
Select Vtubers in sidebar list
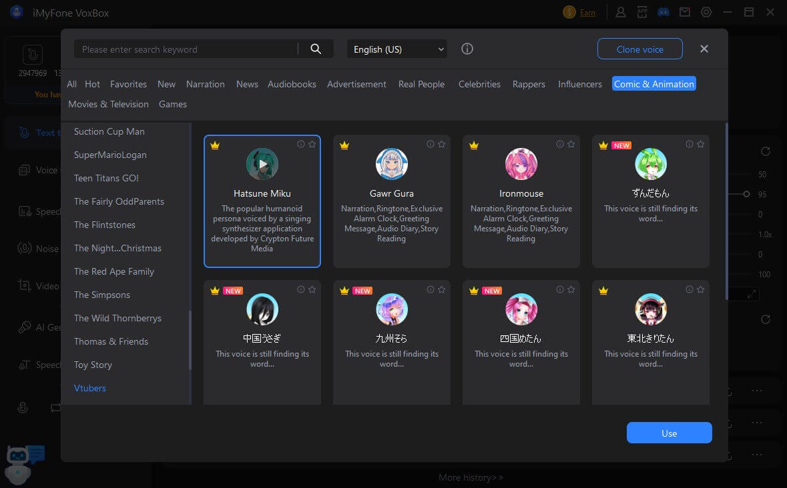[90, 388]
